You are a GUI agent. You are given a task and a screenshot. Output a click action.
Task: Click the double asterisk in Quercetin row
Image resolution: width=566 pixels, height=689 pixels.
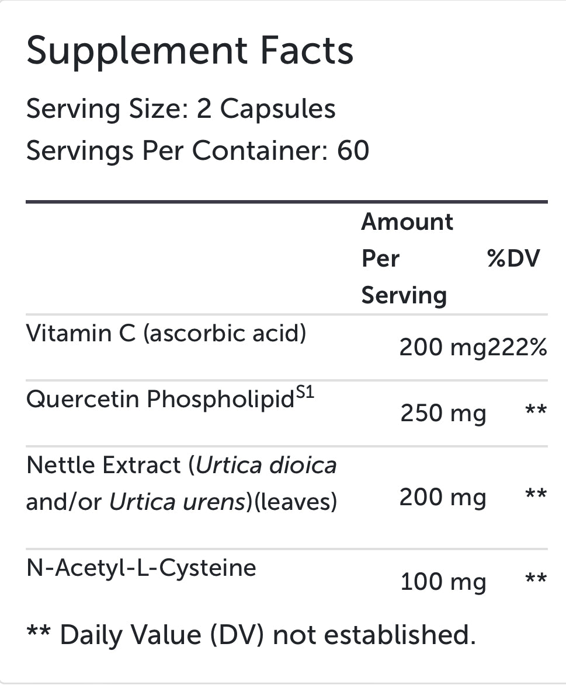pos(535,411)
